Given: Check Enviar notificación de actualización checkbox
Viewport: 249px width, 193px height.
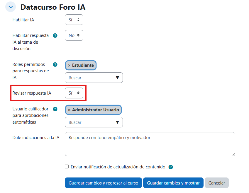Looking at the screenshot, I should coord(67,167).
